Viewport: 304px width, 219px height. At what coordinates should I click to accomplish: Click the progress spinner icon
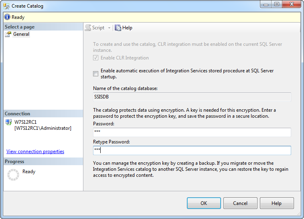[14, 174]
